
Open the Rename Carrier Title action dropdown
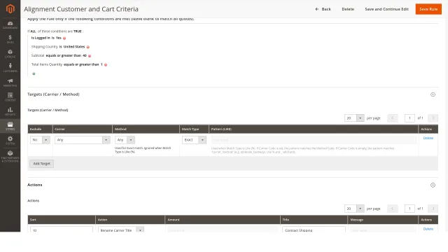(121, 230)
